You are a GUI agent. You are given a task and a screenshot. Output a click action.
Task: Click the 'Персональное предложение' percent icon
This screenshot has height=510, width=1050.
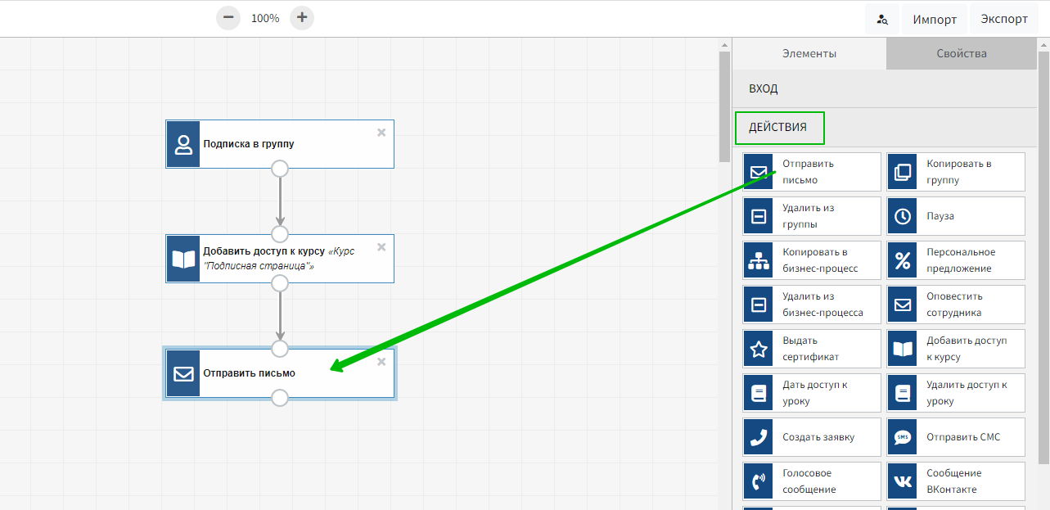(x=903, y=260)
